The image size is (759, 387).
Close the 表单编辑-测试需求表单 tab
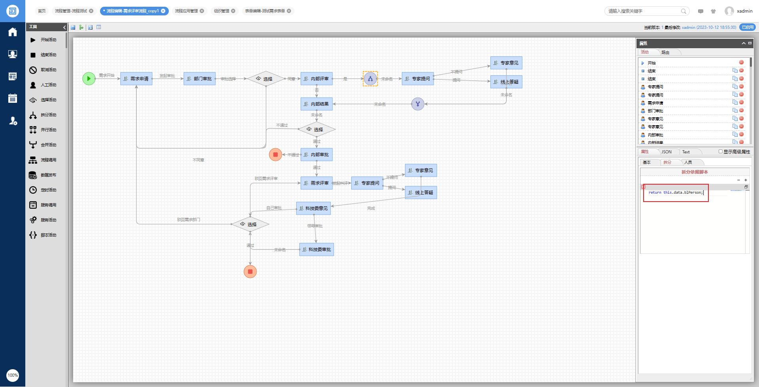[289, 11]
